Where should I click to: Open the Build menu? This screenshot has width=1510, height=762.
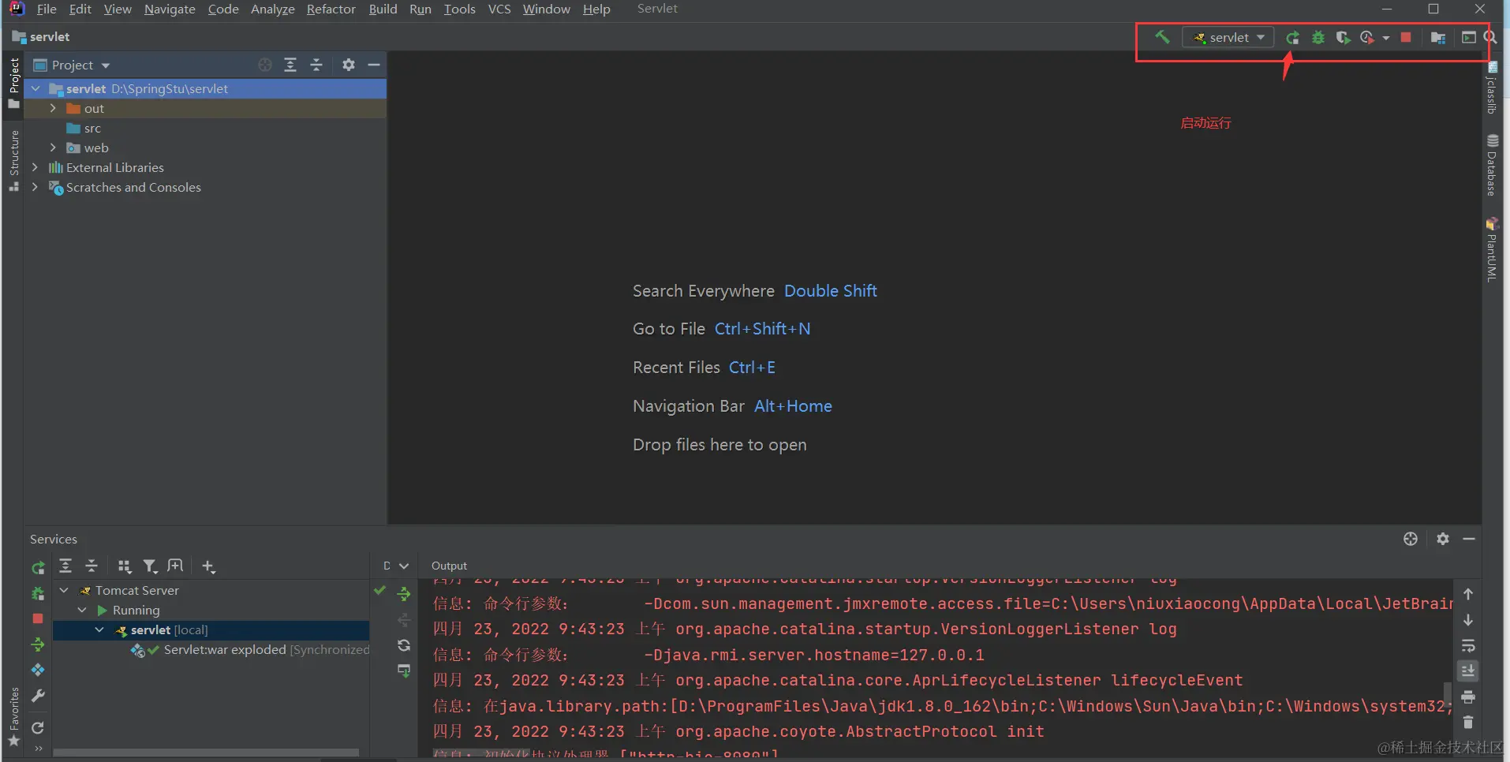click(x=383, y=9)
